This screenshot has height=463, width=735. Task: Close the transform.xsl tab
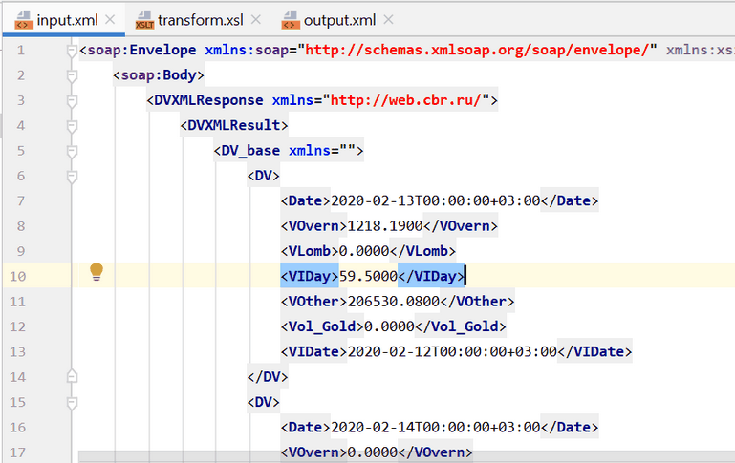259,20
